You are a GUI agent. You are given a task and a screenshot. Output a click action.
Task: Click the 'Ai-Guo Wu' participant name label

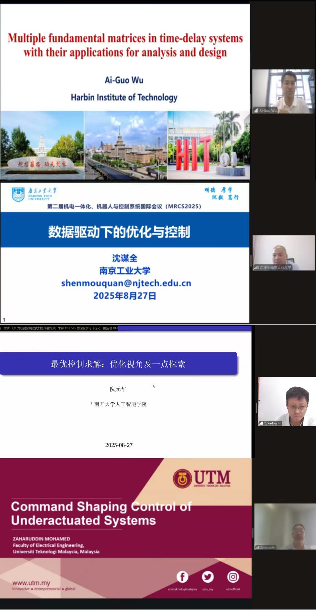tap(268, 111)
